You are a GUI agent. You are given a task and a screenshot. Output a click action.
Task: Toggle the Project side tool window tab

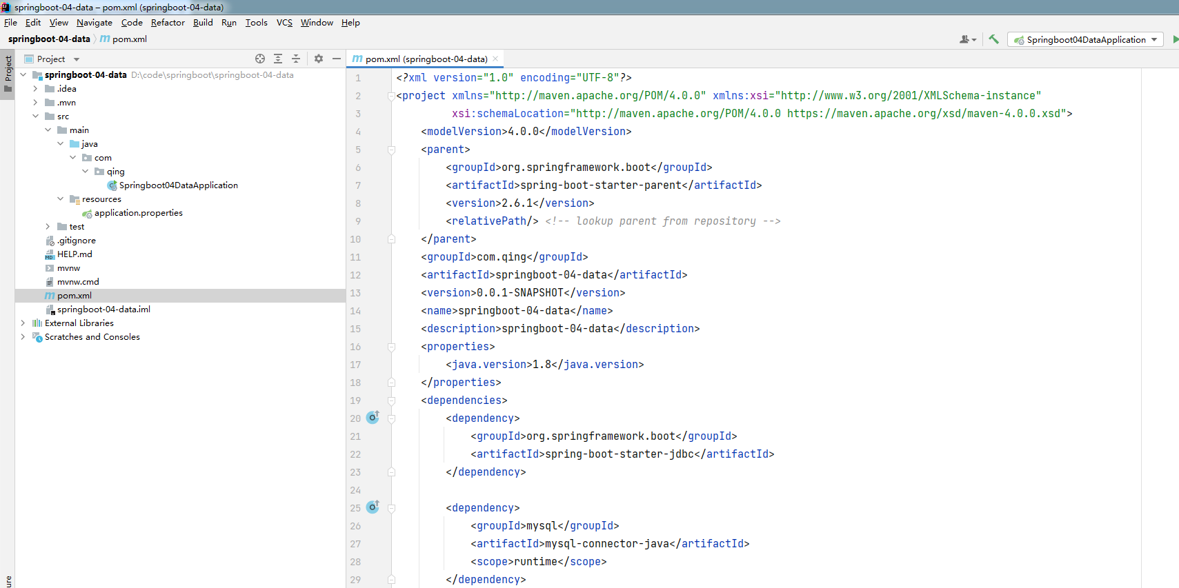pos(8,74)
